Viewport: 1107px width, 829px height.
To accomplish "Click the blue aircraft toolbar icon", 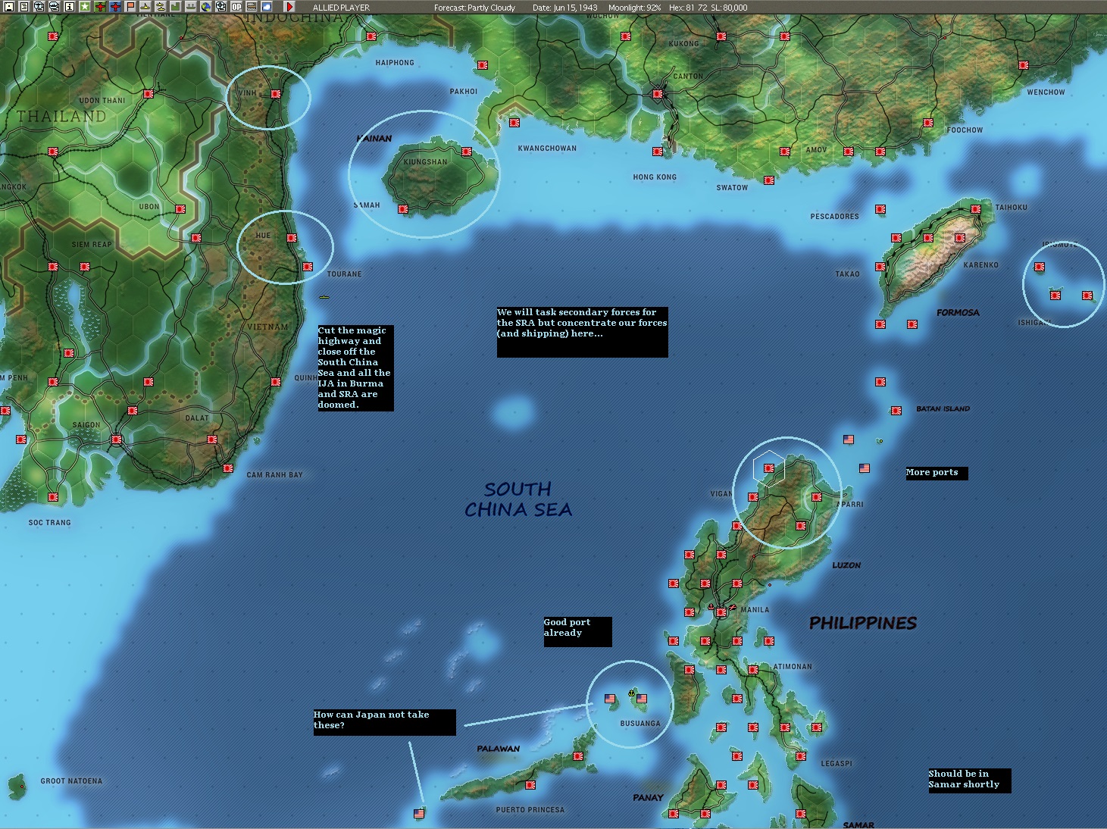I will click(115, 7).
